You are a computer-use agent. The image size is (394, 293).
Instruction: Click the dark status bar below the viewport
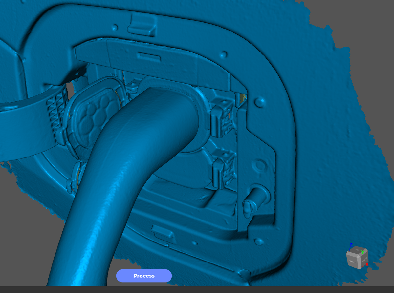[x=197, y=289]
